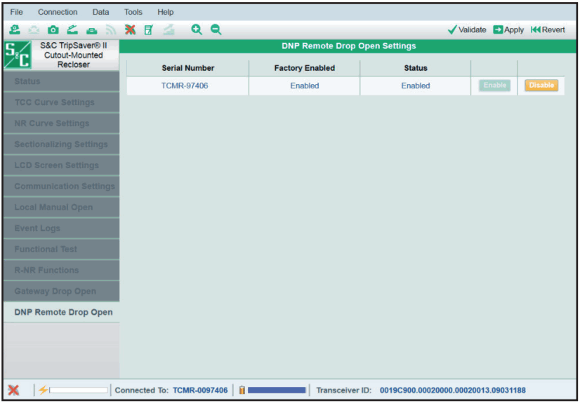Click the blue battery level bar
Image resolution: width=580 pixels, height=403 pixels.
277,390
